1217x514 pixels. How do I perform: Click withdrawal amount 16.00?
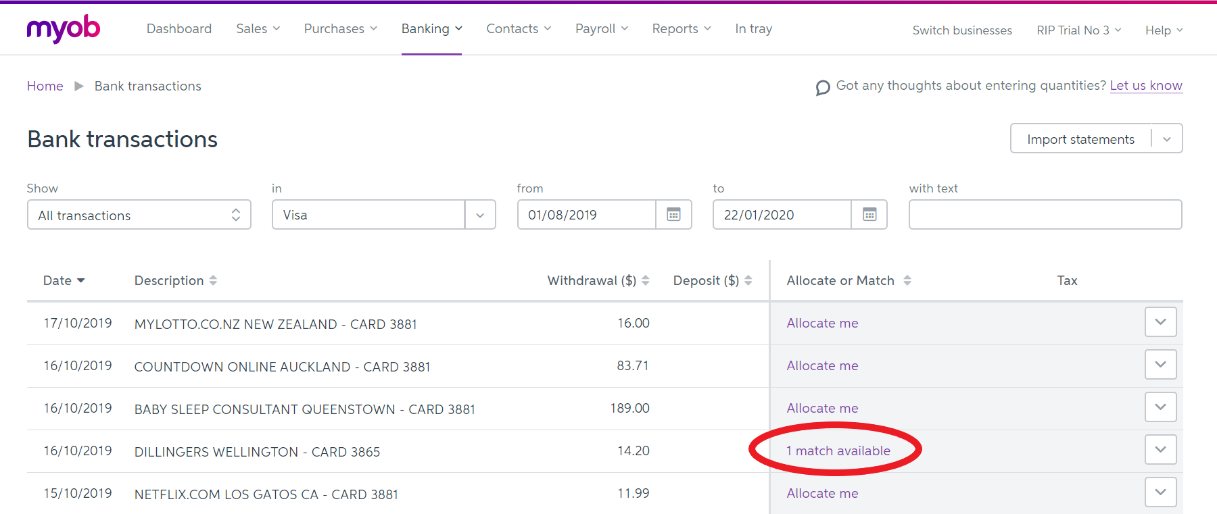tap(634, 323)
